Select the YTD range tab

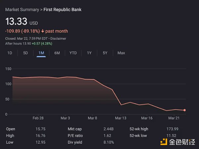coord(73,53)
